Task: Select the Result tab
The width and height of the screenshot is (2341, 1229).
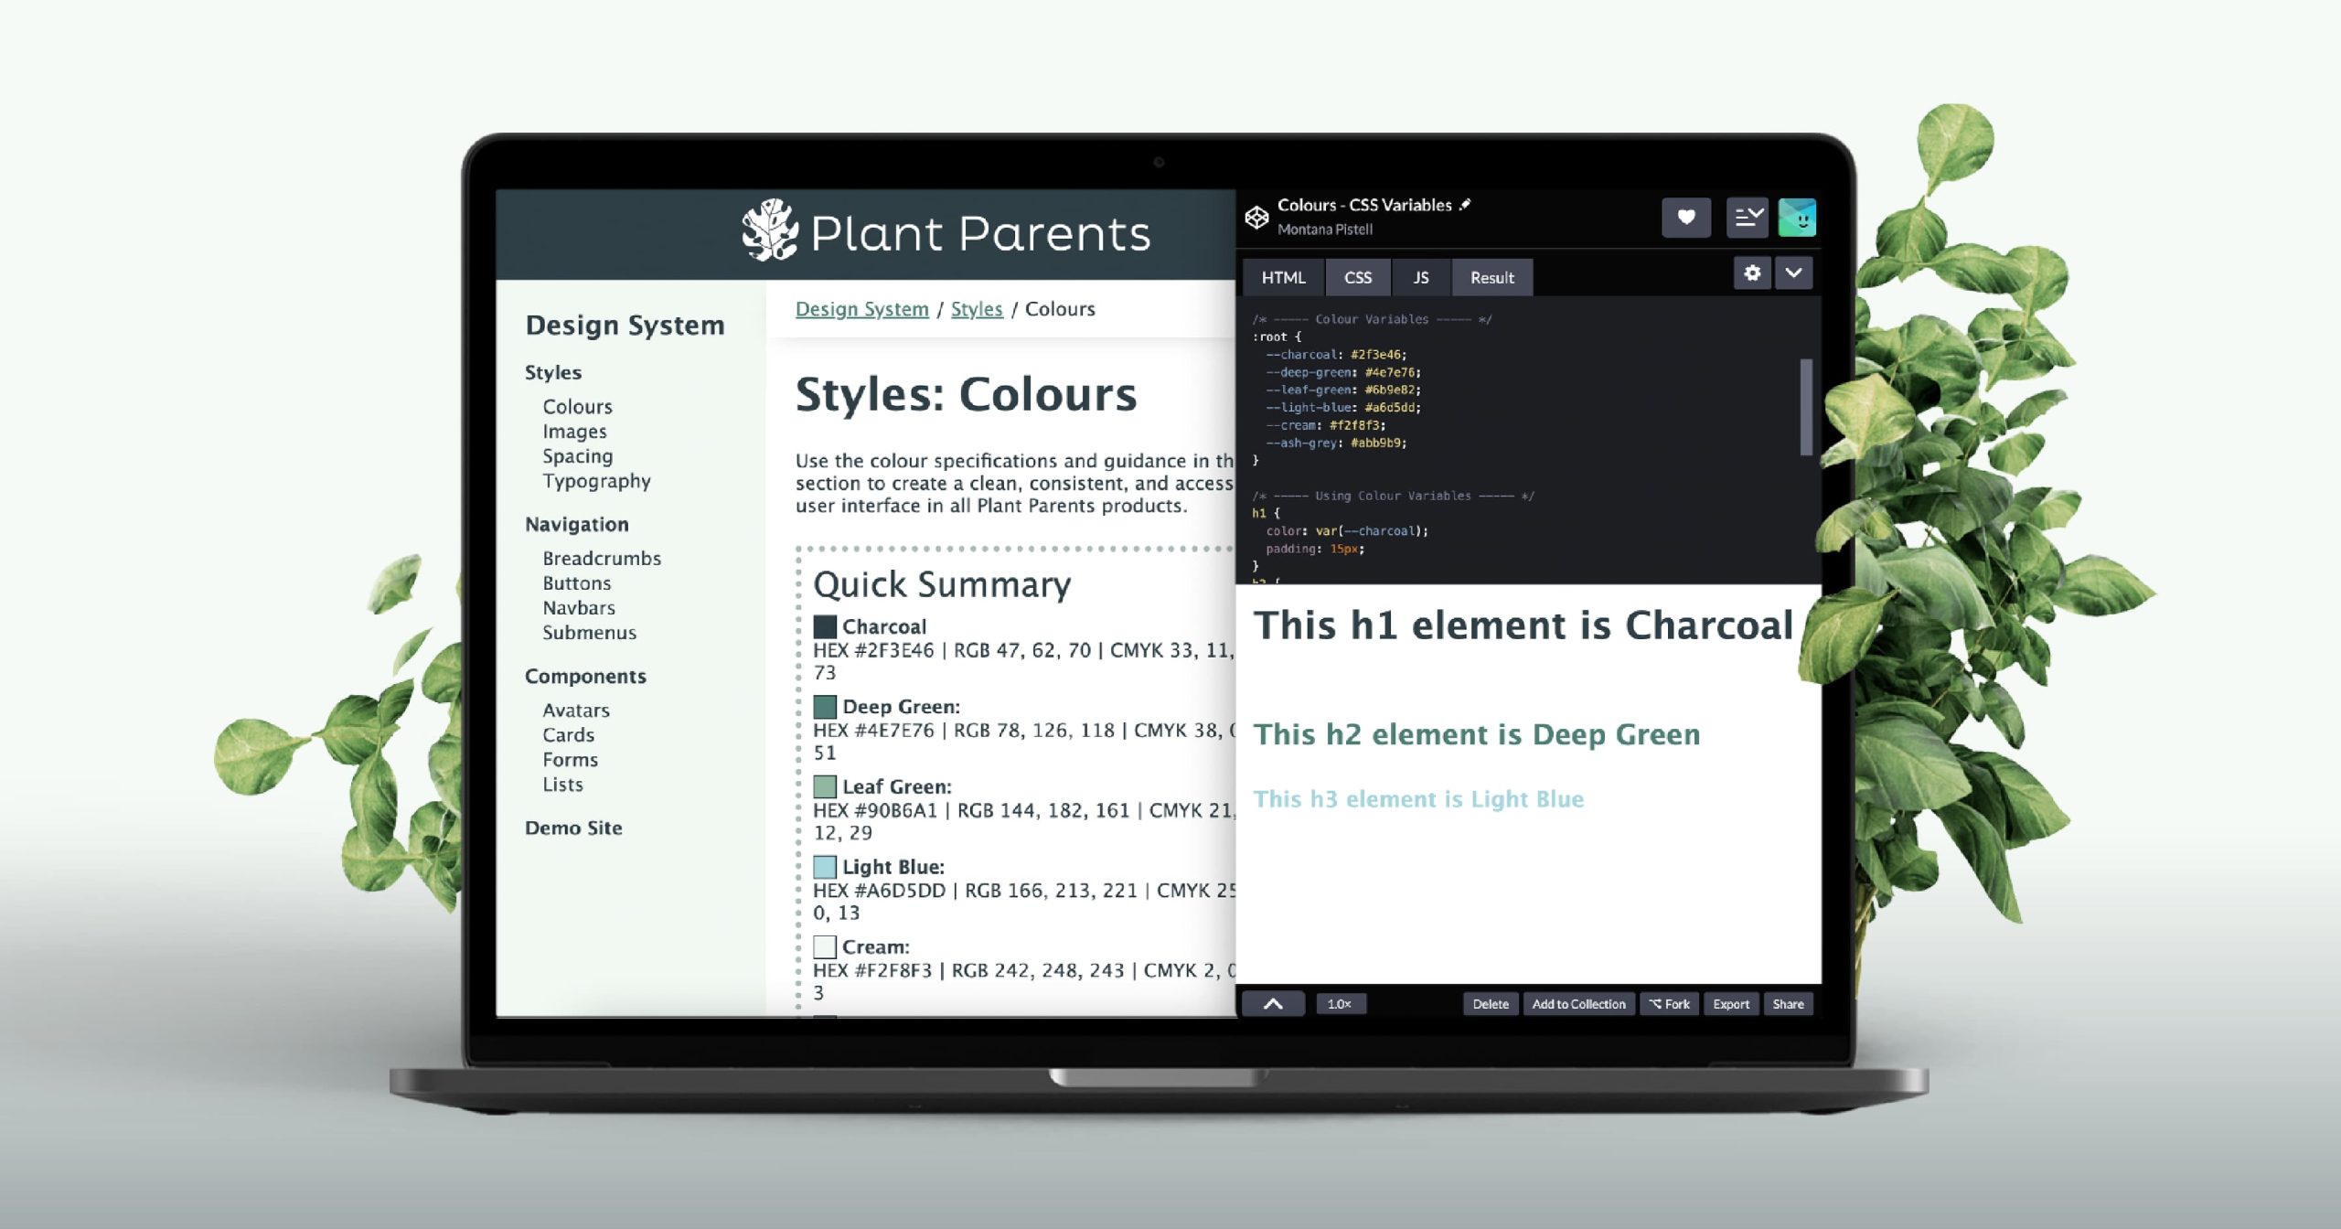Action: (x=1491, y=277)
